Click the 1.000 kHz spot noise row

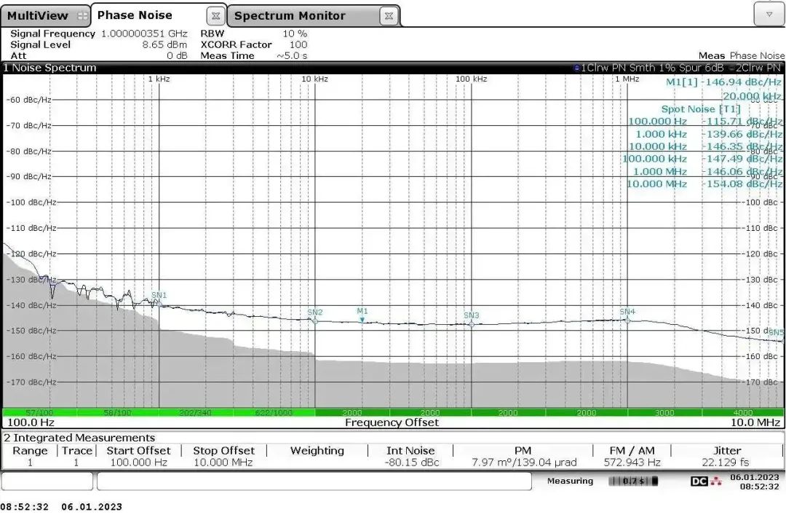709,134
